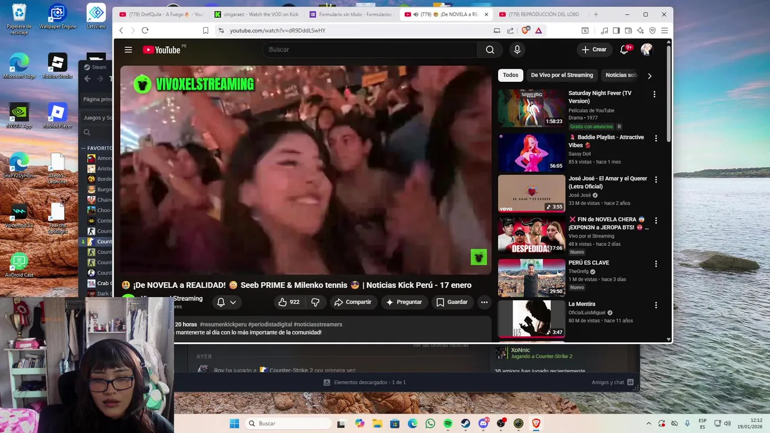
Task: Start voice search with the microphone
Action: click(517, 50)
